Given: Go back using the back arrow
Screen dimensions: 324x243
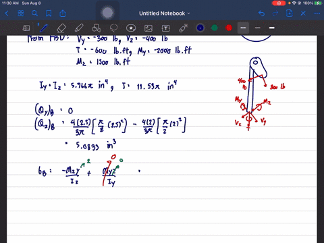Looking at the screenshot, I should (7, 13).
